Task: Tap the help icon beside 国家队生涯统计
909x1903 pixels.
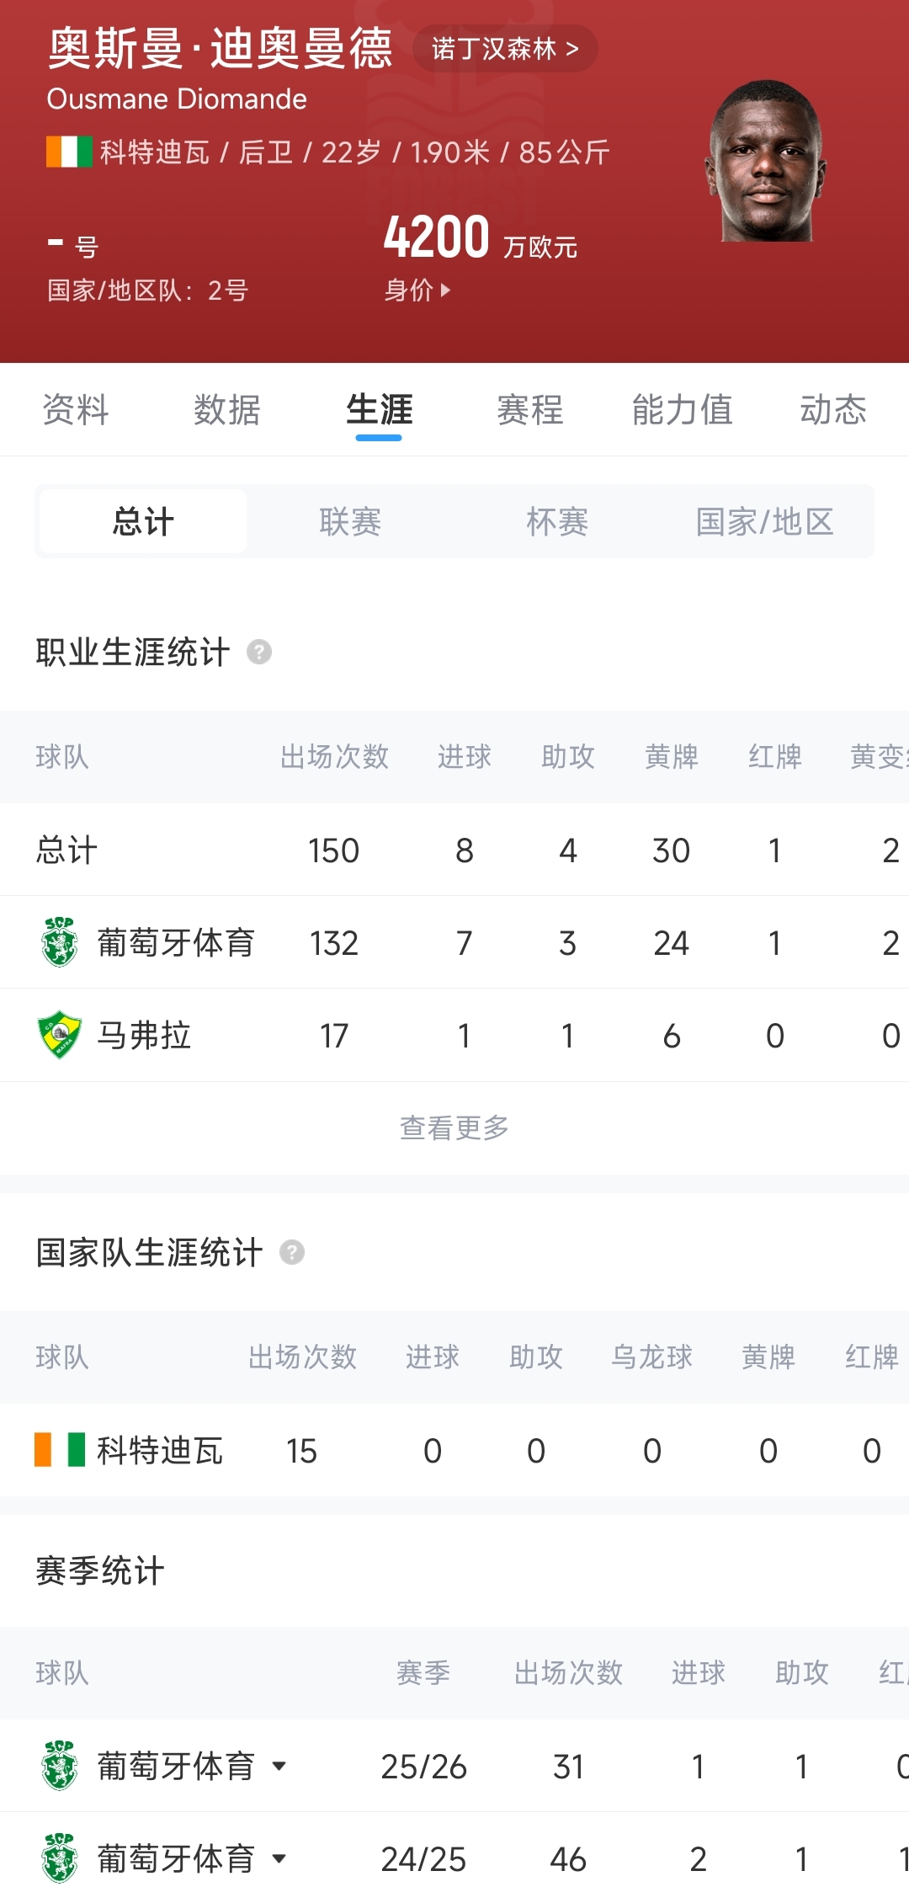Action: (x=292, y=1252)
